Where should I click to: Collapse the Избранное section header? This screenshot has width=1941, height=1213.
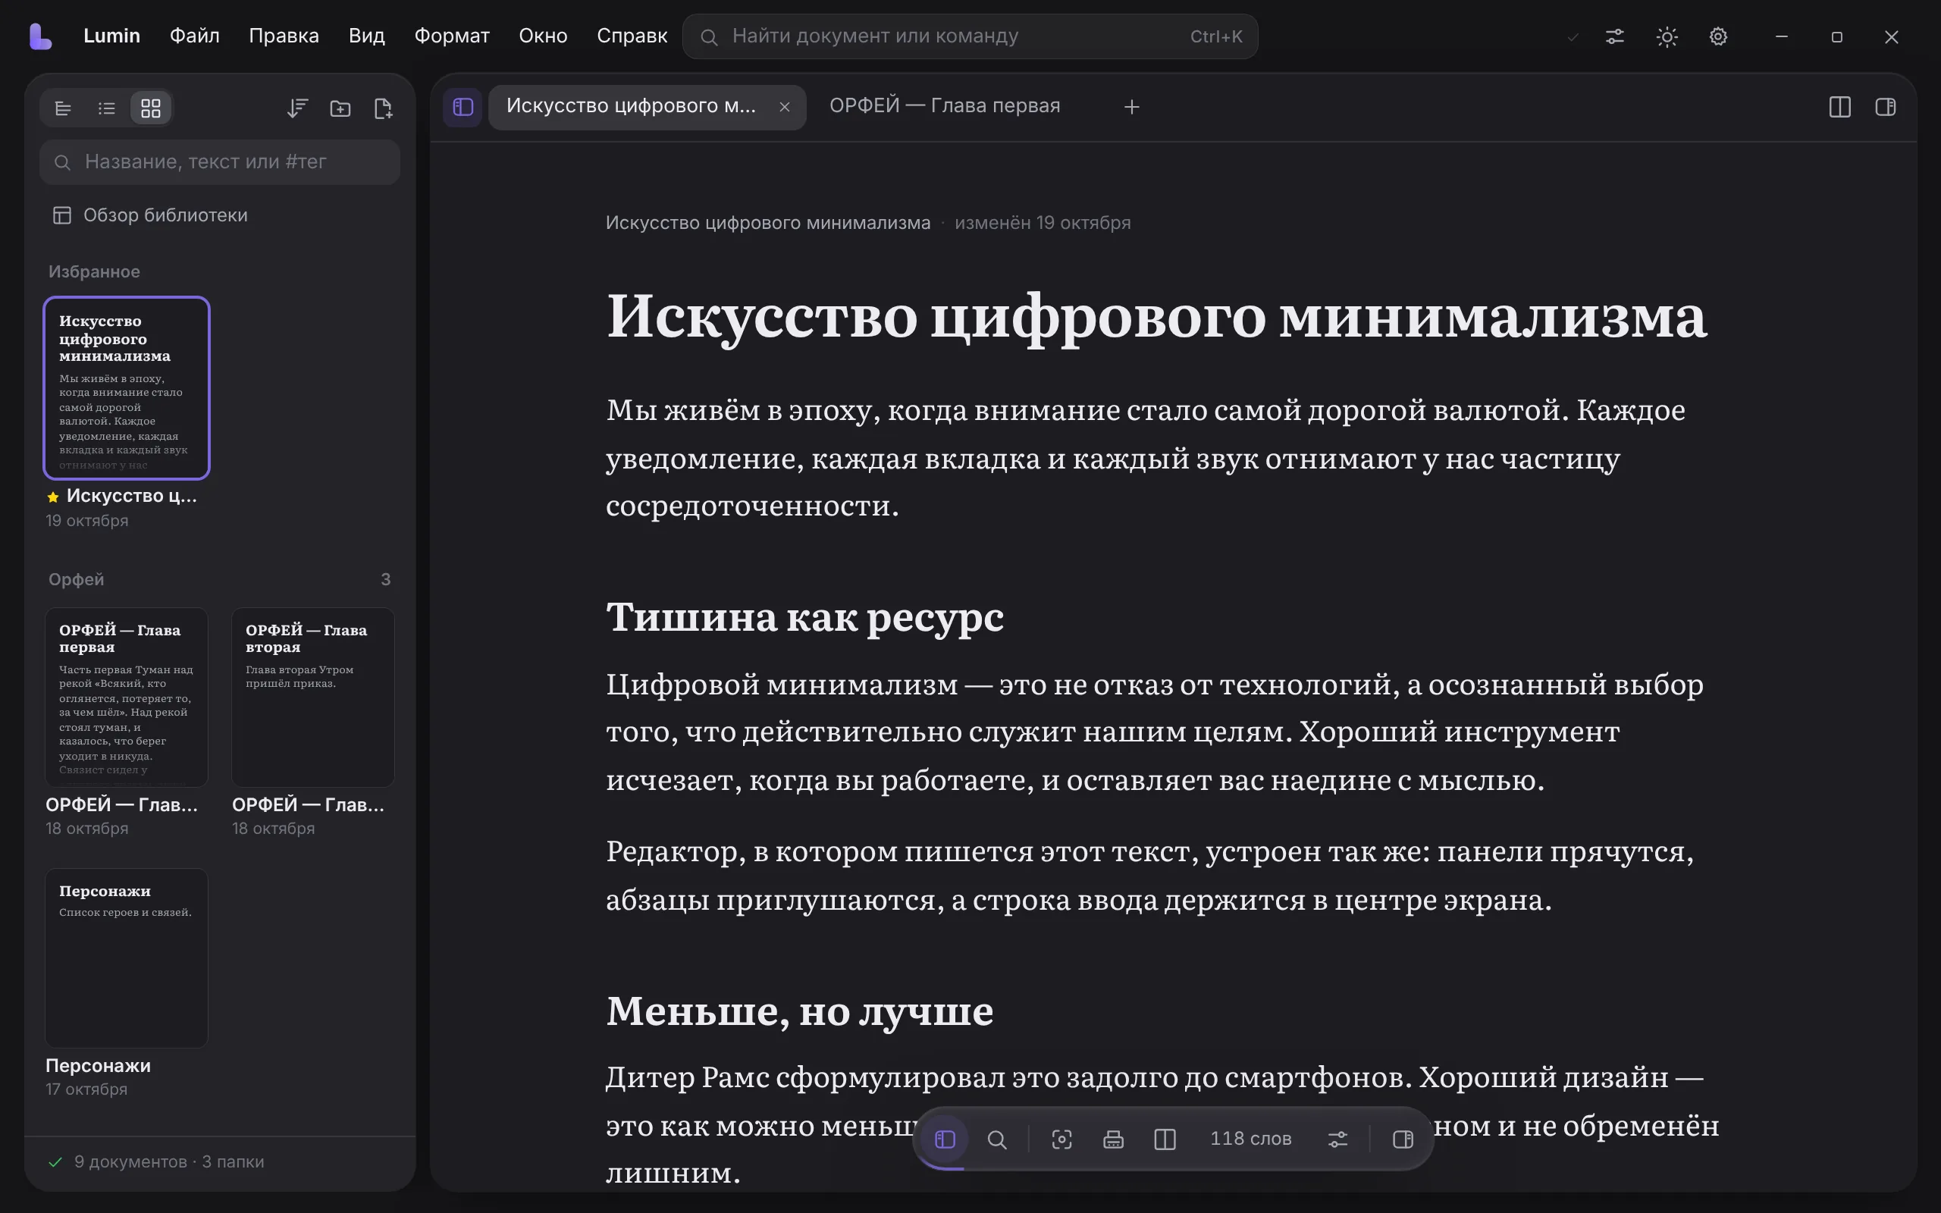pyautogui.click(x=94, y=272)
